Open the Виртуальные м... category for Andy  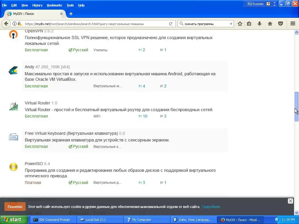tap(108, 86)
